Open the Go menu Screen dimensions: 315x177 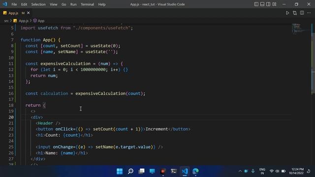click(x=63, y=4)
